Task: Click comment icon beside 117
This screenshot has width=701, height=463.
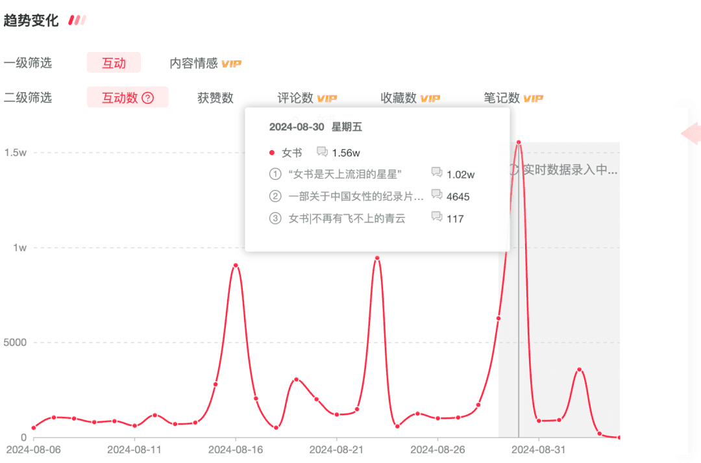Action: tap(437, 216)
